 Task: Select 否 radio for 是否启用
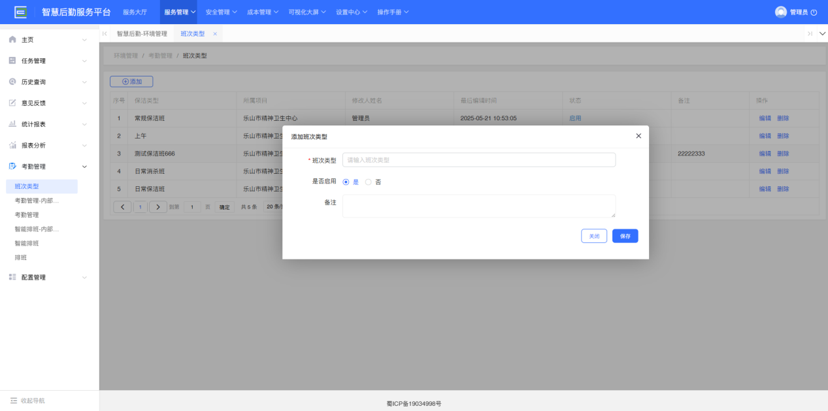tap(368, 182)
